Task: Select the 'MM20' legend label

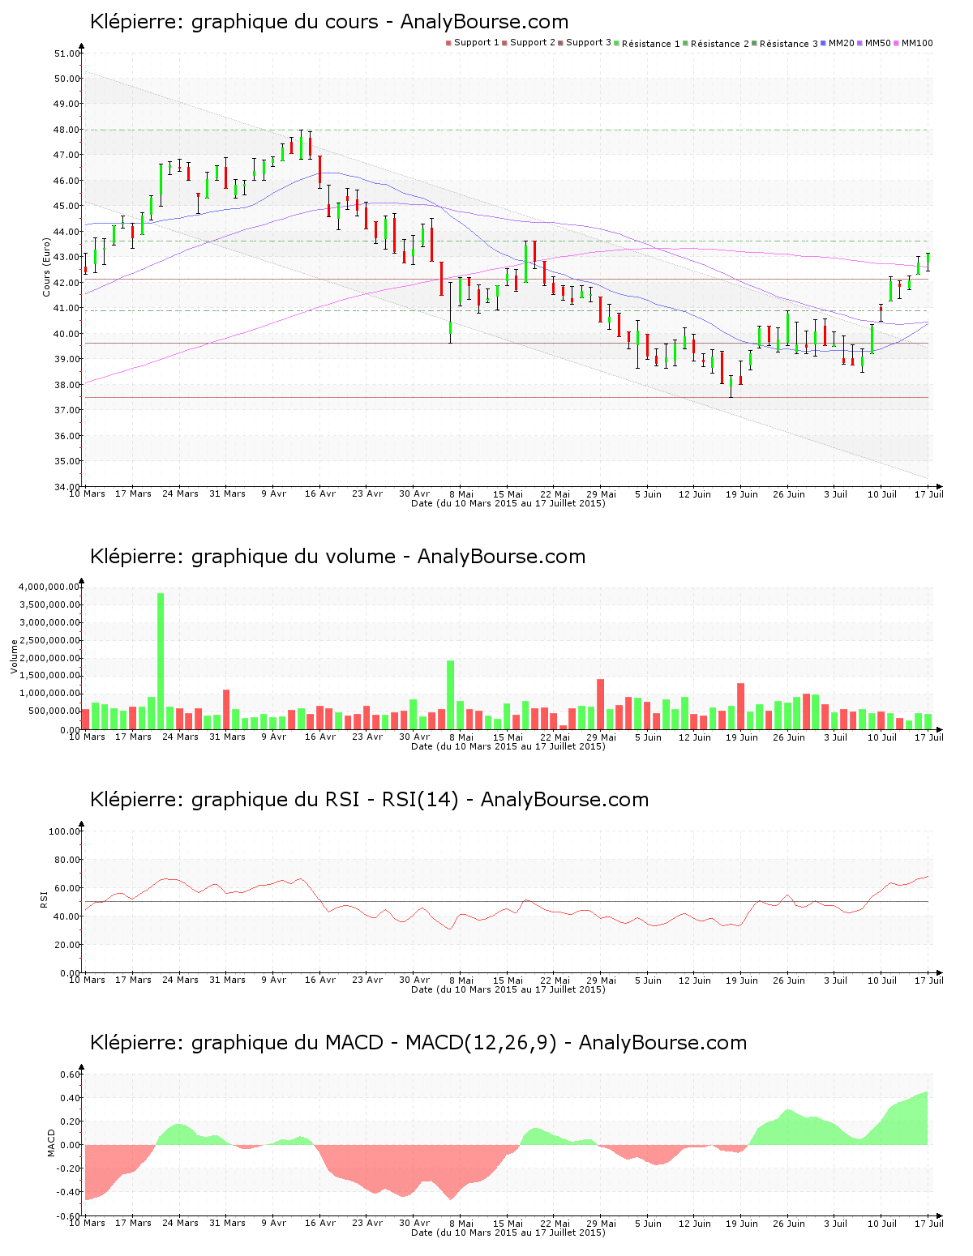Action: [842, 43]
